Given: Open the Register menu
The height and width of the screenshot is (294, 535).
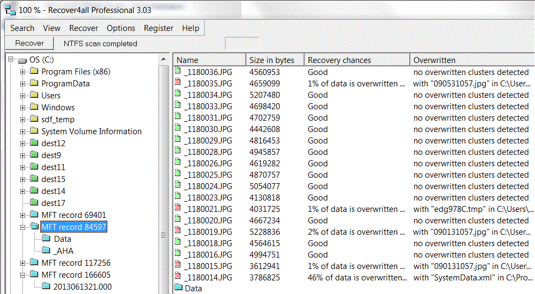Looking at the screenshot, I should [x=159, y=28].
